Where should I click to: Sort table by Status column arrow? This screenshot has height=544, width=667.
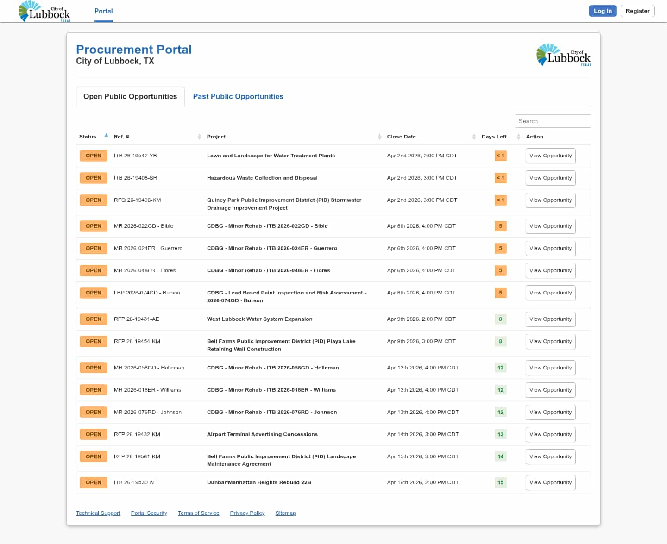point(106,136)
